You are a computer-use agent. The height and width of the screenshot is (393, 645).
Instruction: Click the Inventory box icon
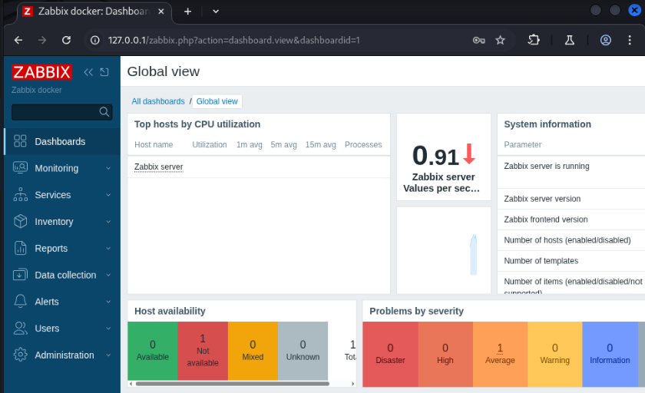pyautogui.click(x=20, y=221)
